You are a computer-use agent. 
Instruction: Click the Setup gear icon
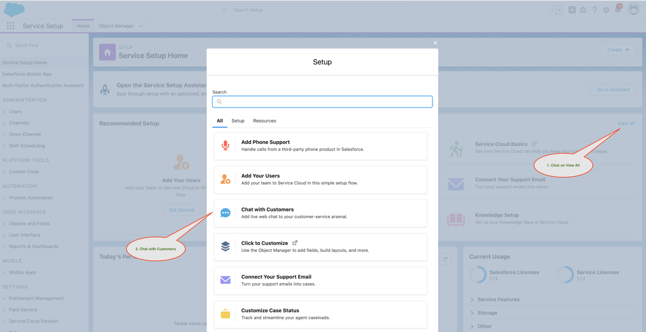click(606, 10)
